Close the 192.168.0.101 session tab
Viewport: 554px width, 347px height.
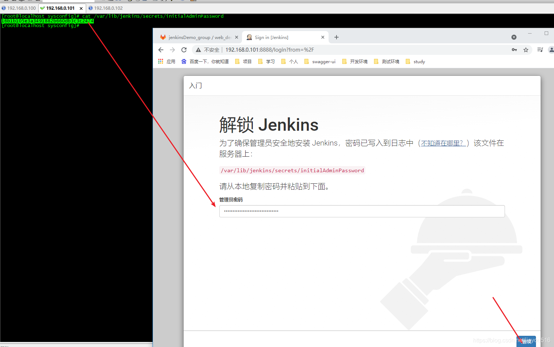(81, 8)
